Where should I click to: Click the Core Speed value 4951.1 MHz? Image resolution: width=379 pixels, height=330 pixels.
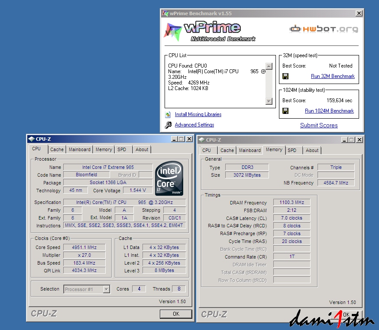(84, 247)
